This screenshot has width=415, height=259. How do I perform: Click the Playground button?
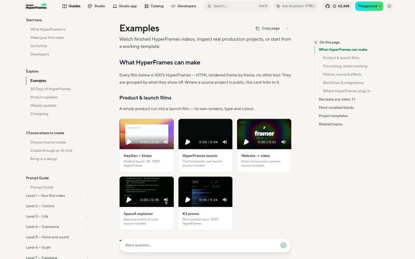(x=369, y=6)
